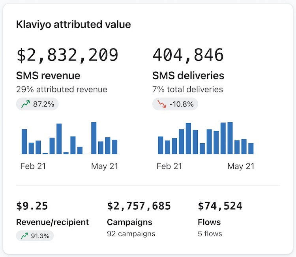Select the first bar in SMS revenue chart
Viewport: 296px width, 257px height.
pos(24,141)
